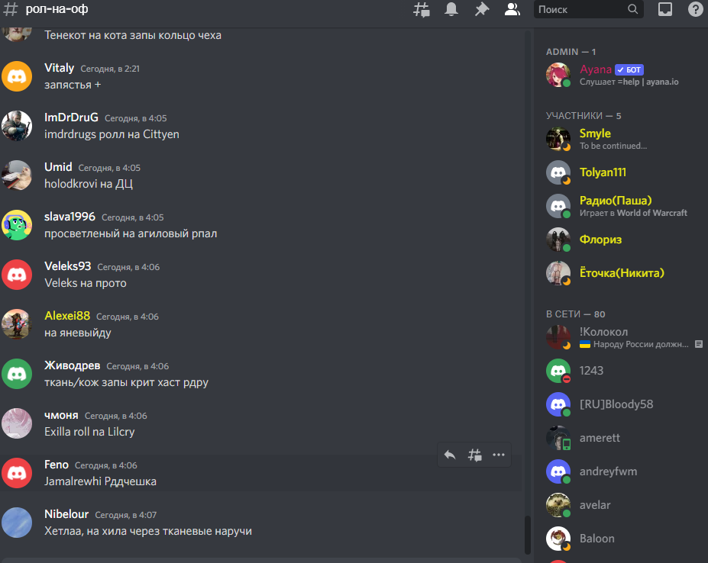Toggle the member list icon
Viewport: 708px width, 563px height.
512,9
